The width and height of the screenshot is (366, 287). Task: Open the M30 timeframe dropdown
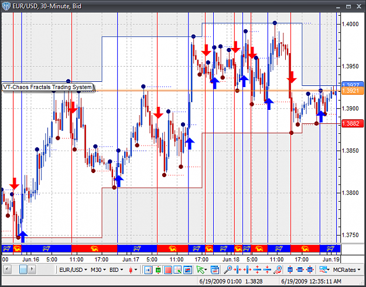pos(98,270)
